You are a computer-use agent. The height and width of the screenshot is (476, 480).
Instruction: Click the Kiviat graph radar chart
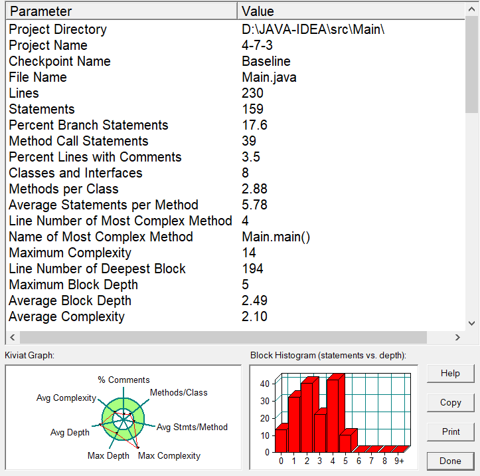coord(123,419)
